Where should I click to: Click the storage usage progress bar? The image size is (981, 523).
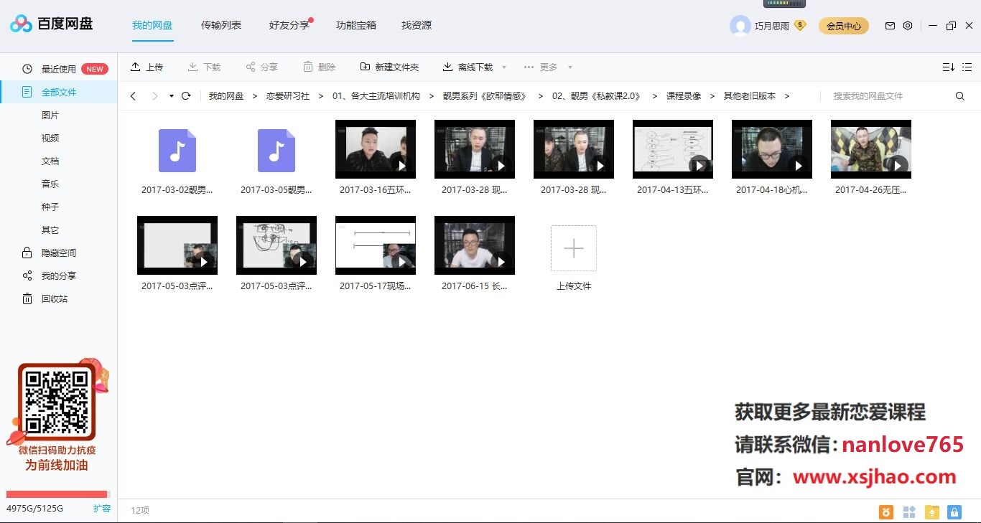(x=57, y=494)
